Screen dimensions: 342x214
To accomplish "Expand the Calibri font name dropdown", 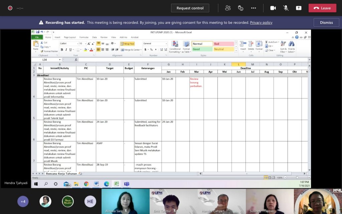I will (78, 44).
